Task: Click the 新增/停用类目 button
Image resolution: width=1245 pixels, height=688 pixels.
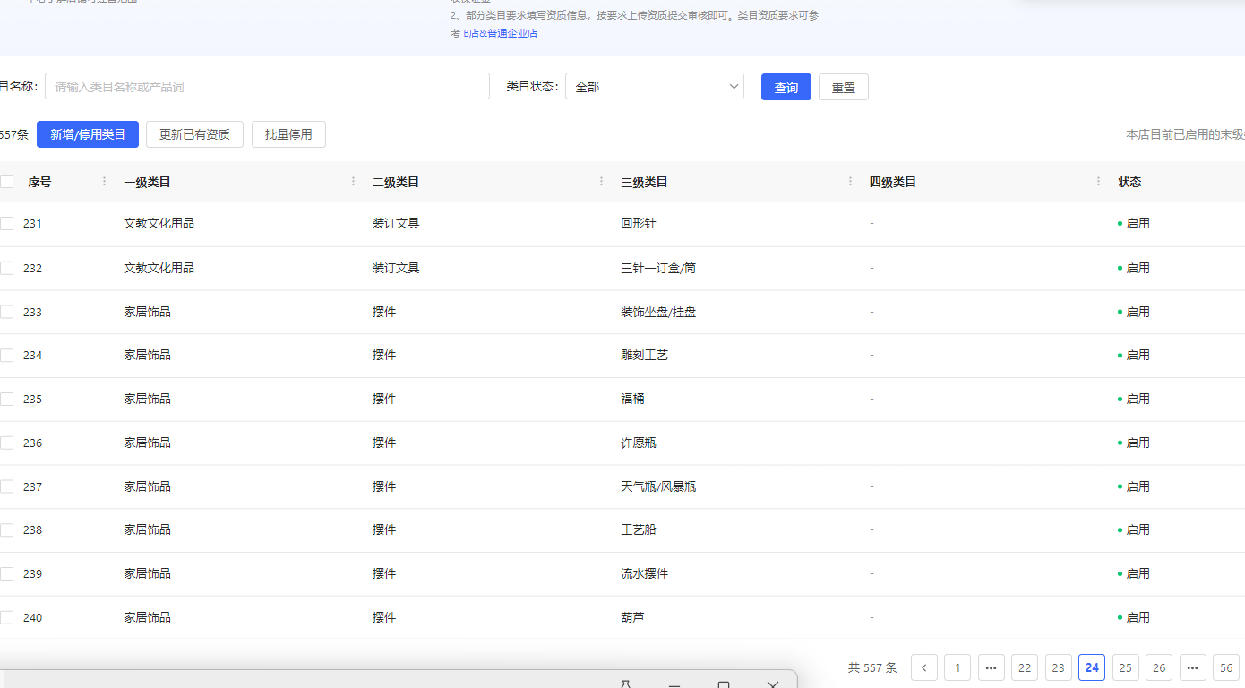Action: 88,134
